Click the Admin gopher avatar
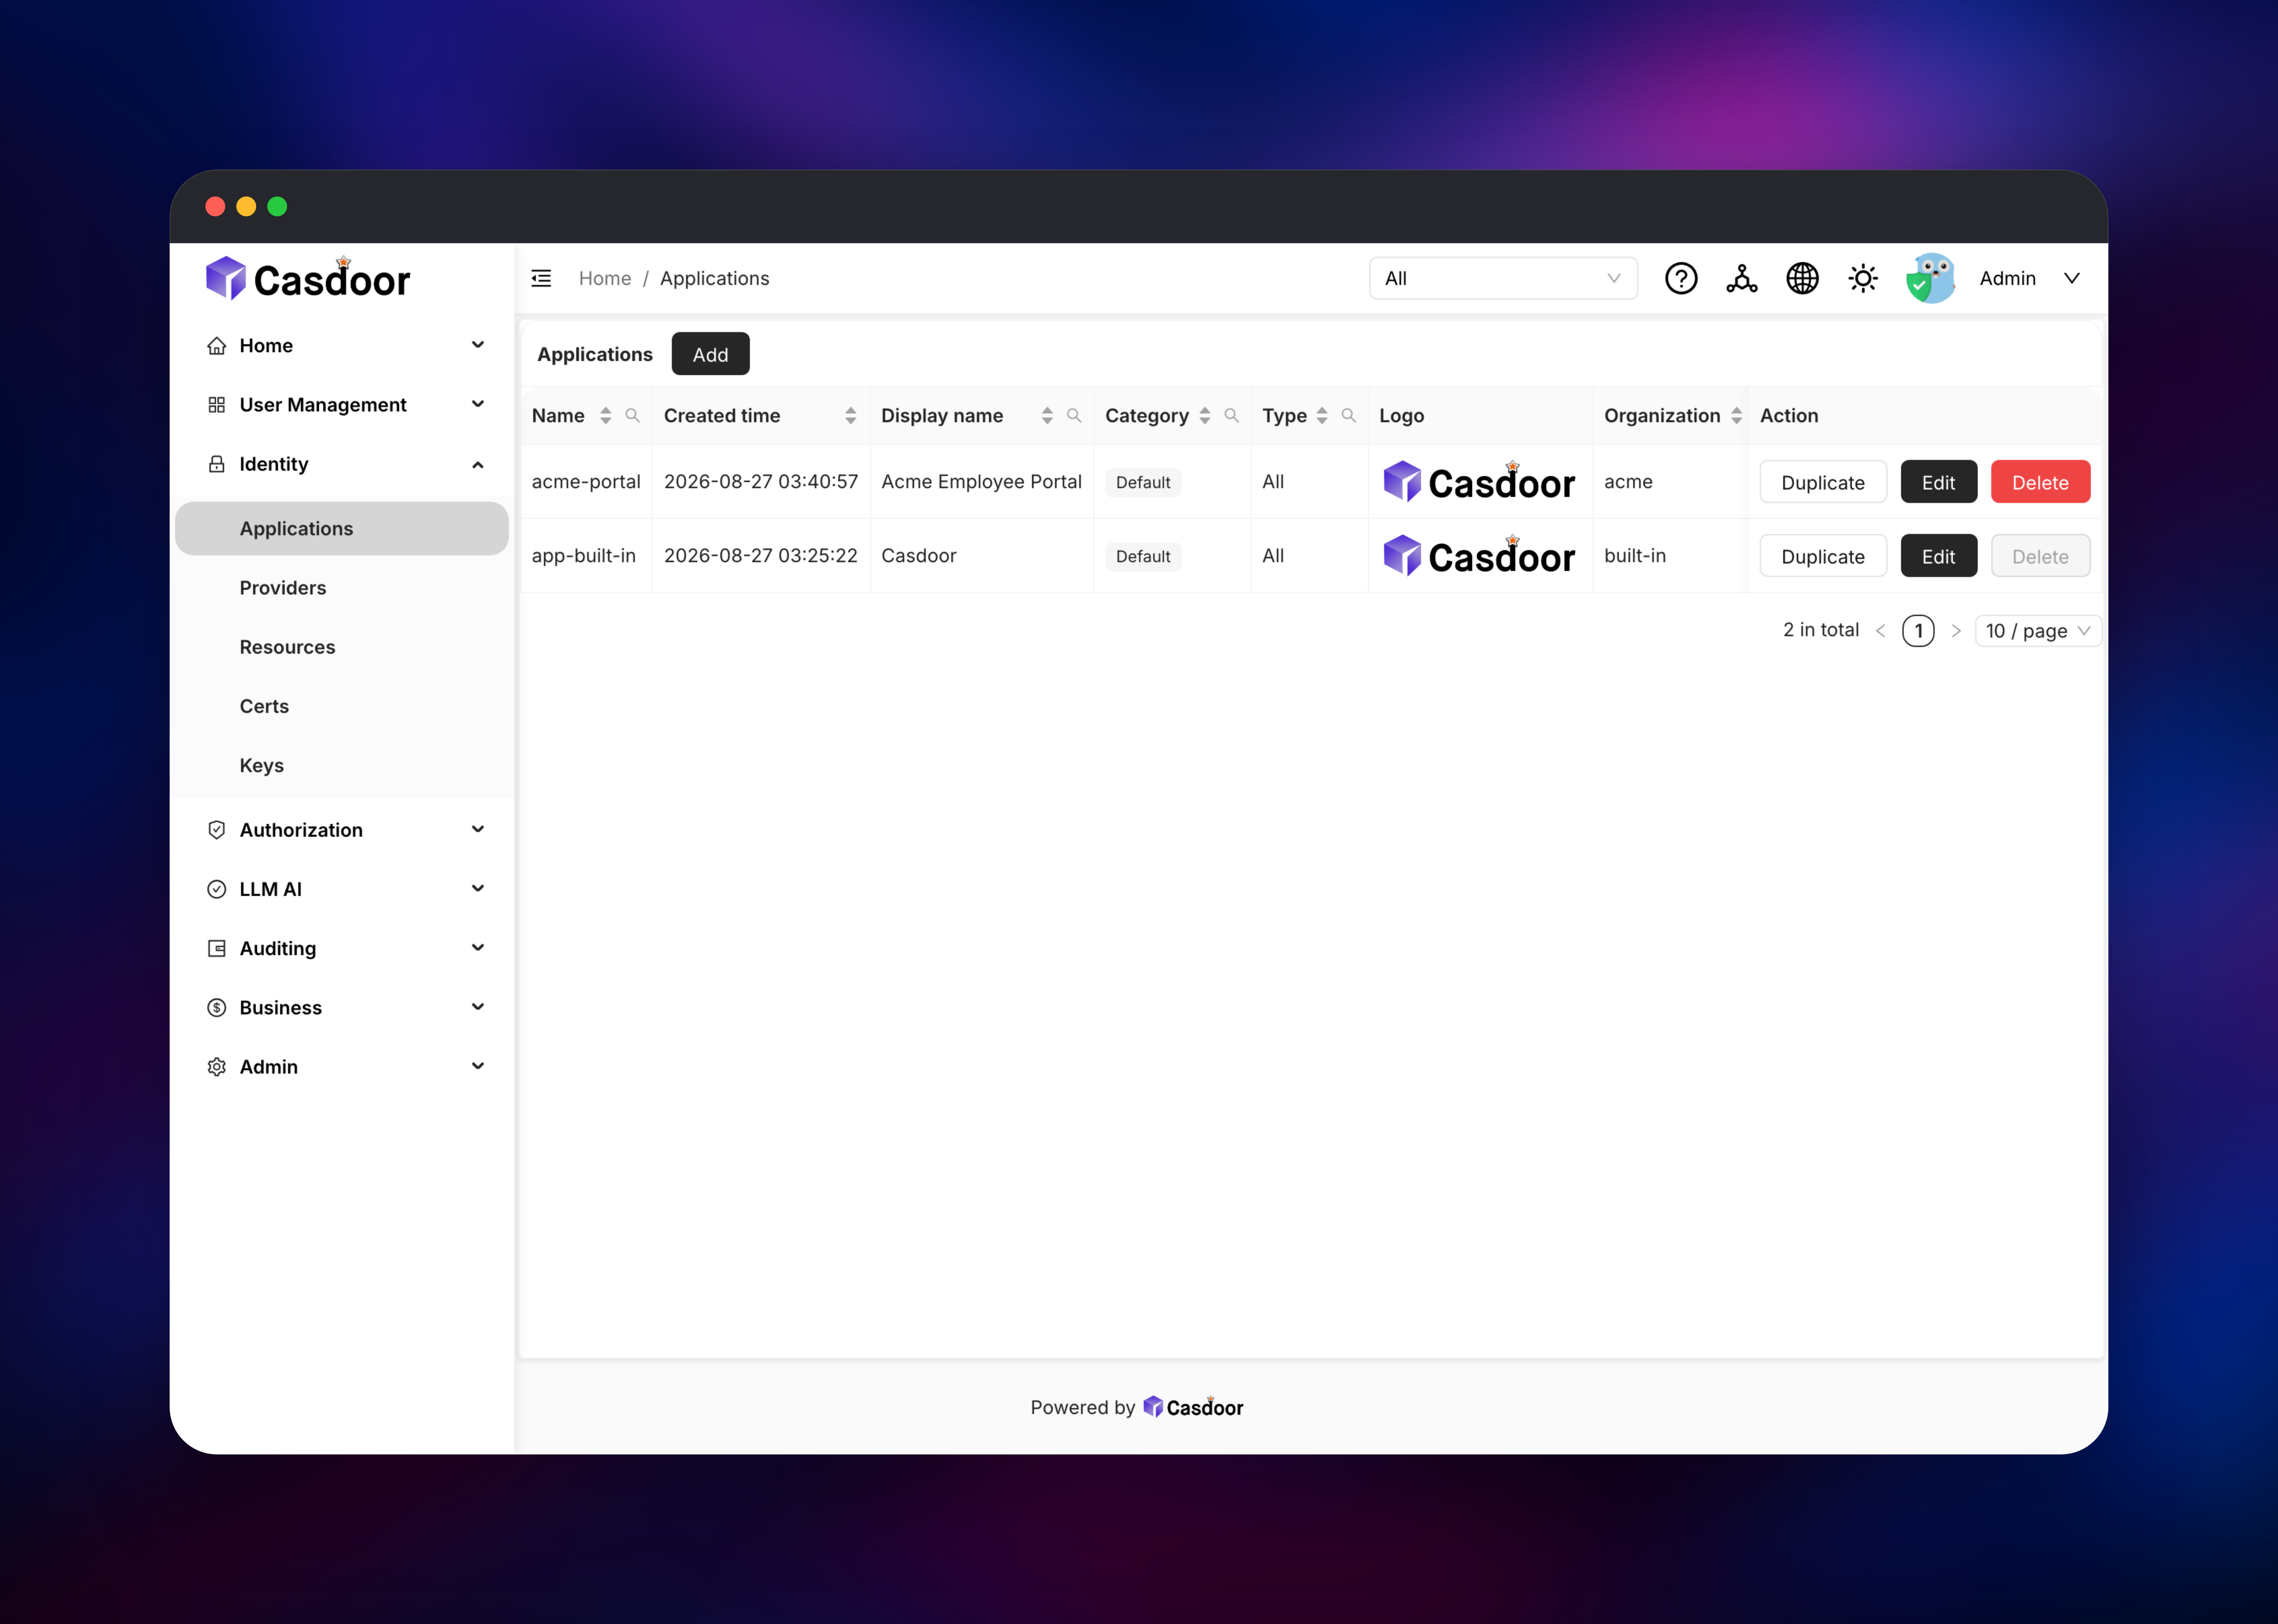 point(1931,278)
